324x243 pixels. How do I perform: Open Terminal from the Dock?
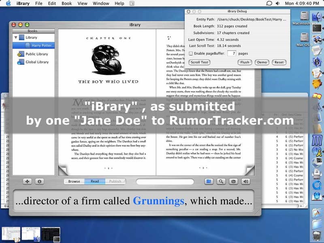tap(317, 28)
